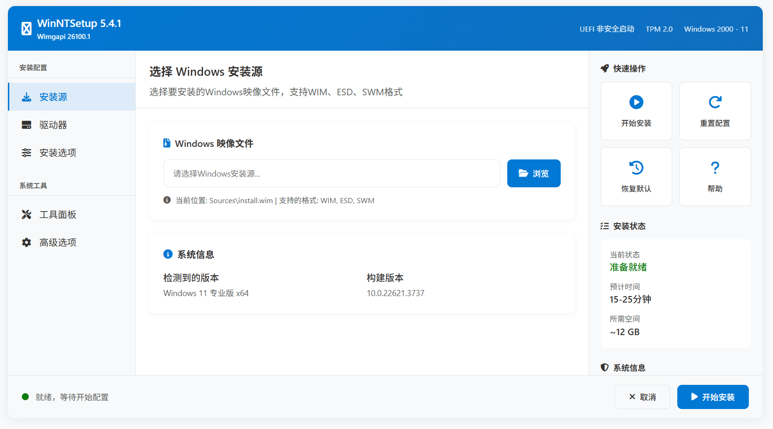Click the rocket icon beside 快速操作
This screenshot has width=773, height=429.
pos(604,68)
